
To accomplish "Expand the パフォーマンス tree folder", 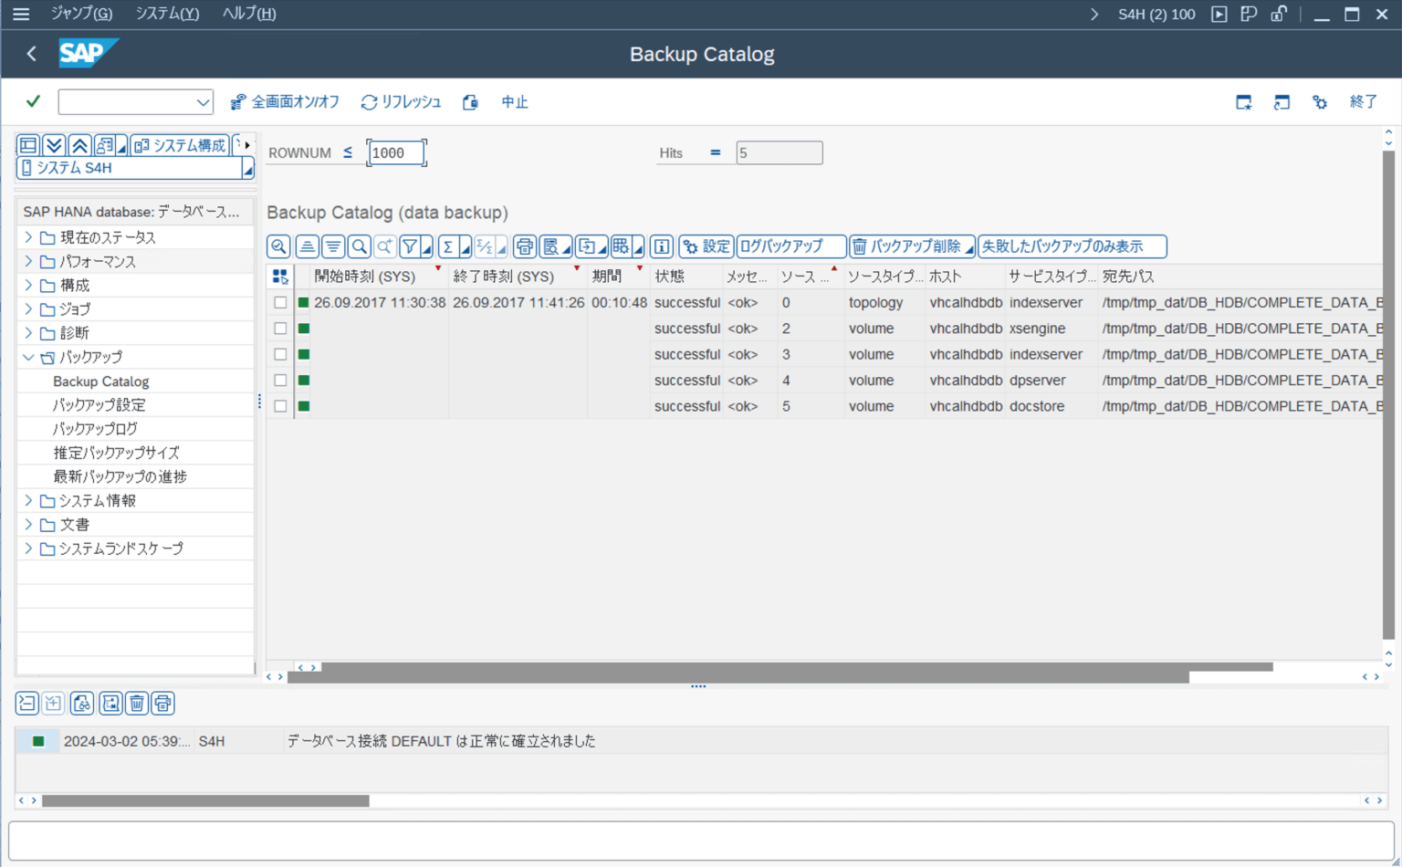I will tap(28, 262).
